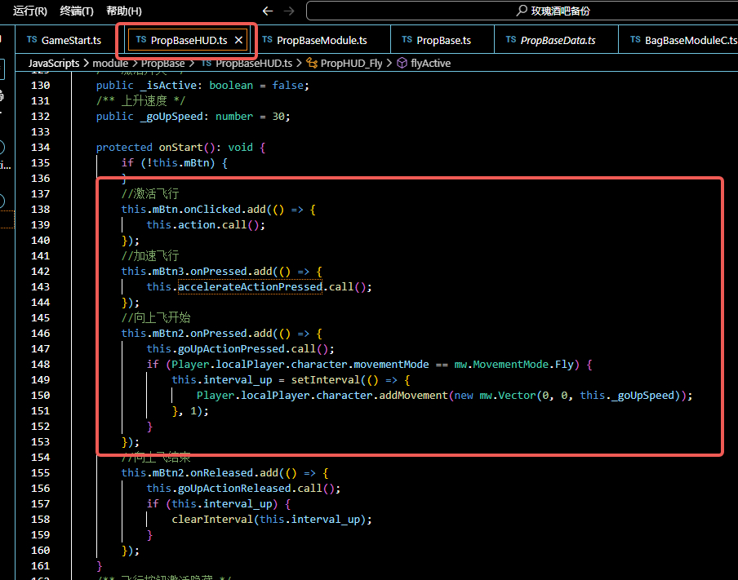
Task: Click the onStart method name
Action: (x=180, y=147)
